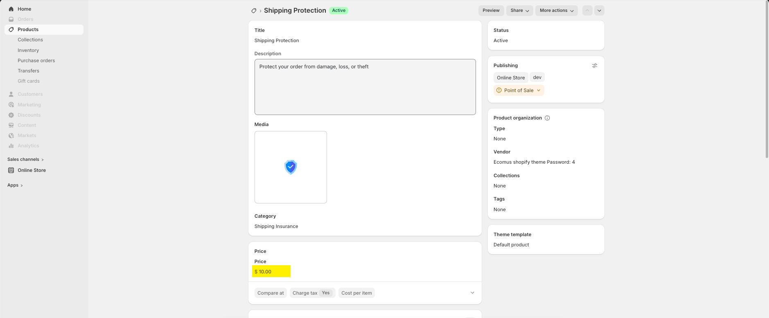Click the Product organization info icon
The width and height of the screenshot is (769, 318).
point(547,118)
